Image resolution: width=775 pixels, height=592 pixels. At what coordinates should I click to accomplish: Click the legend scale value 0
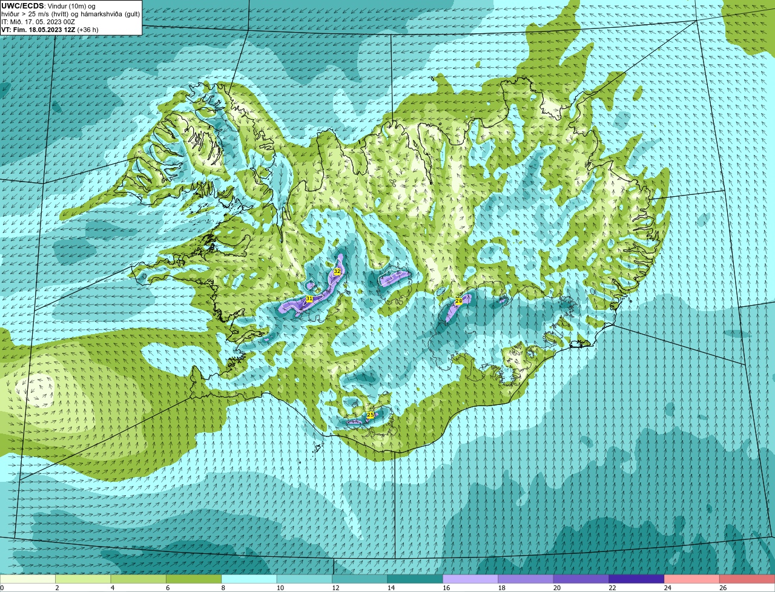[x=2, y=588]
